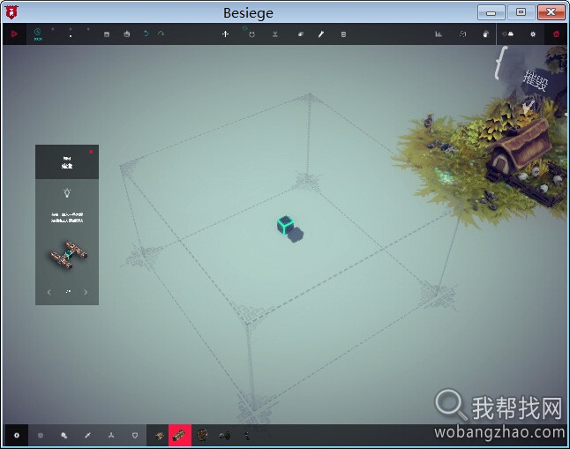This screenshot has width=570, height=449.
Task: Open the save machine icon in top toolbar
Action: pyautogui.click(x=107, y=34)
